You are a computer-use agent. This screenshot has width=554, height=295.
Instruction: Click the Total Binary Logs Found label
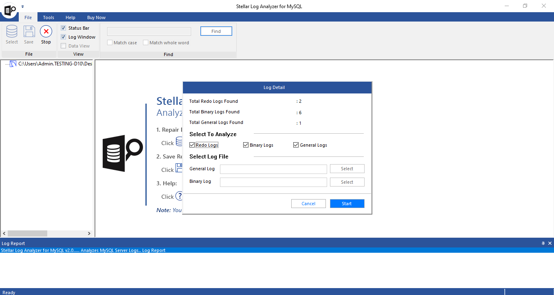tap(214, 112)
